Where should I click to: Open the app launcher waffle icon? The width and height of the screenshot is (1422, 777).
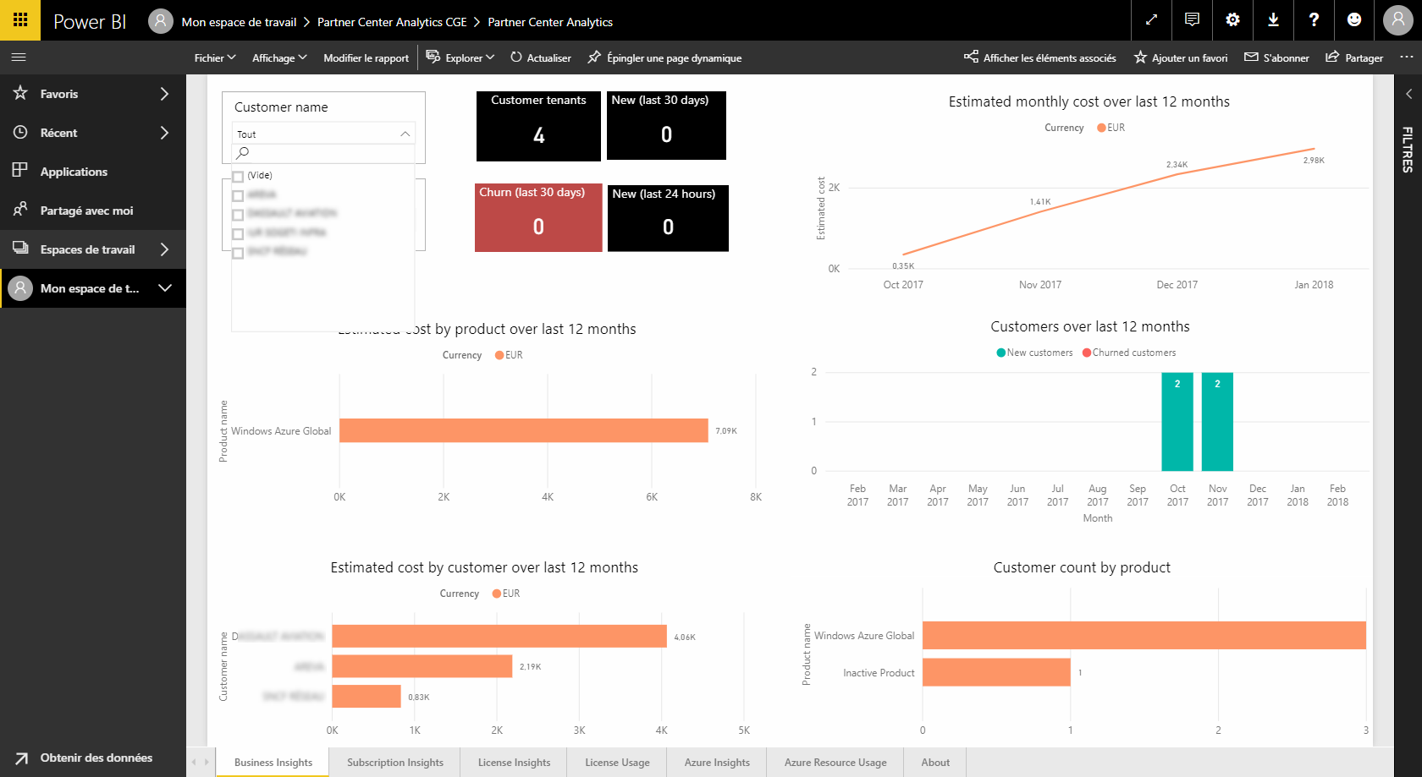click(x=20, y=20)
